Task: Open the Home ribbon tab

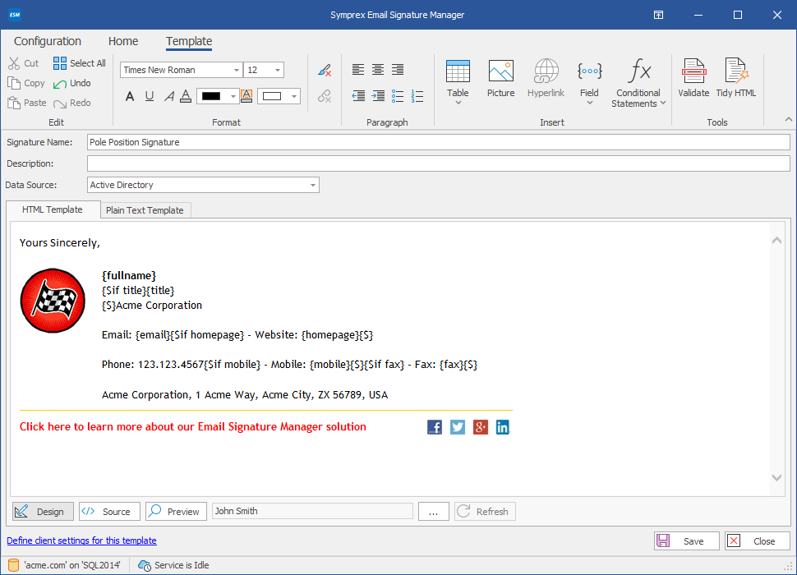Action: coord(123,41)
